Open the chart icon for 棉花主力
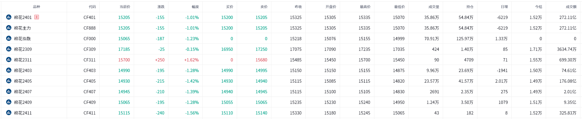This screenshot has height=119, width=582. coord(9,28)
